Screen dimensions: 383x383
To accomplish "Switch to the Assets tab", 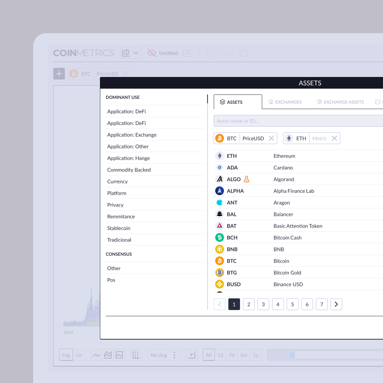I will pyautogui.click(x=238, y=102).
